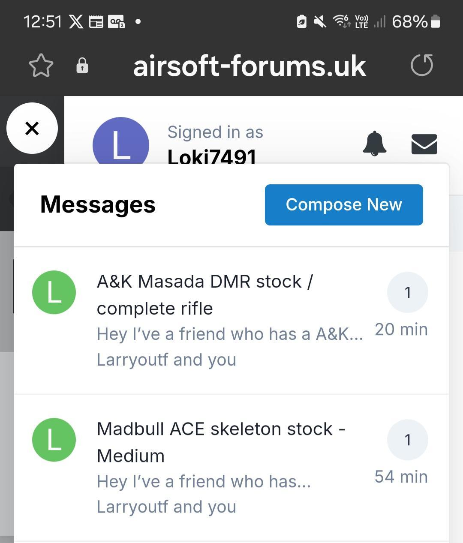
Task: Reload the airsoft-forums.uk page
Action: pyautogui.click(x=421, y=66)
